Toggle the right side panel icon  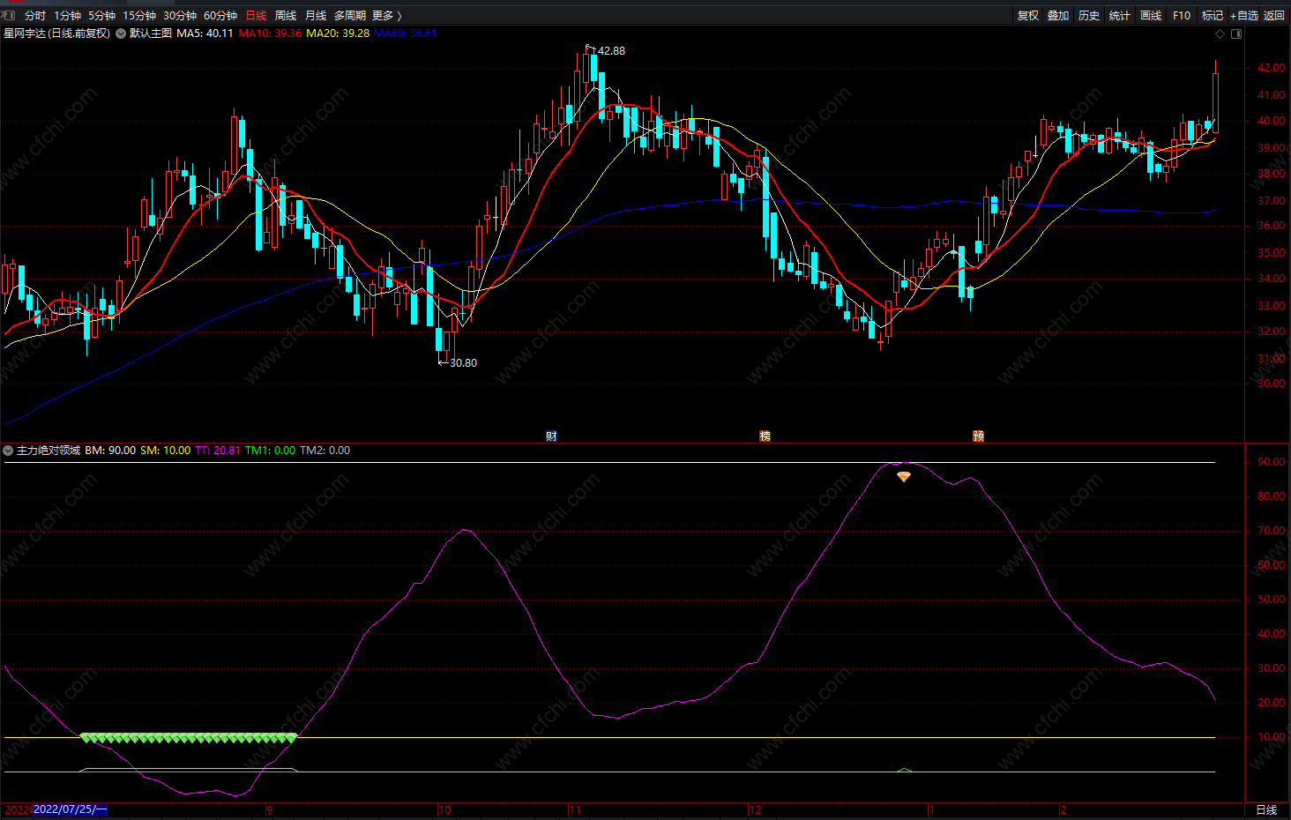coord(1236,34)
